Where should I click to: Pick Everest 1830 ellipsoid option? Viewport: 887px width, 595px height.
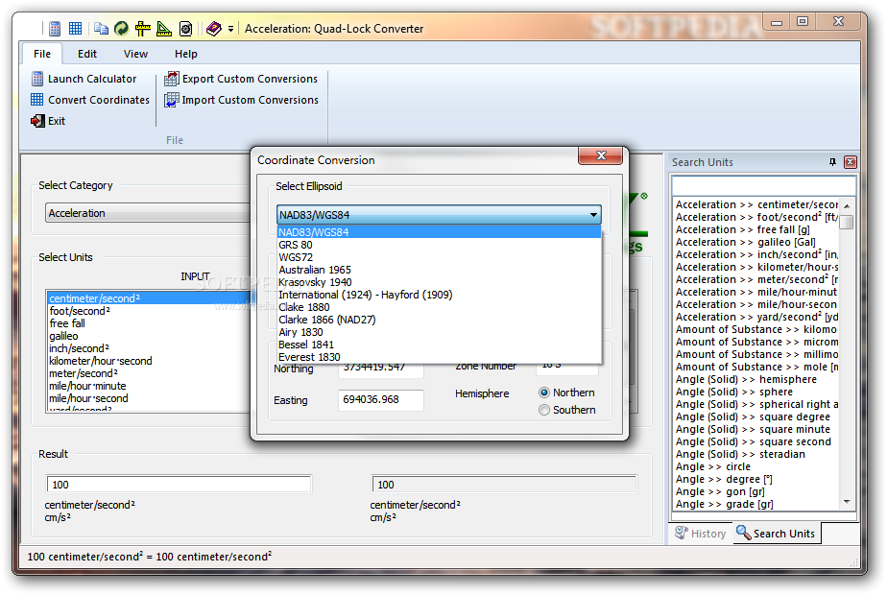pos(439,357)
